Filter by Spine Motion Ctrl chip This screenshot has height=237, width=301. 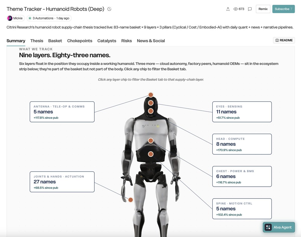(x=242, y=209)
